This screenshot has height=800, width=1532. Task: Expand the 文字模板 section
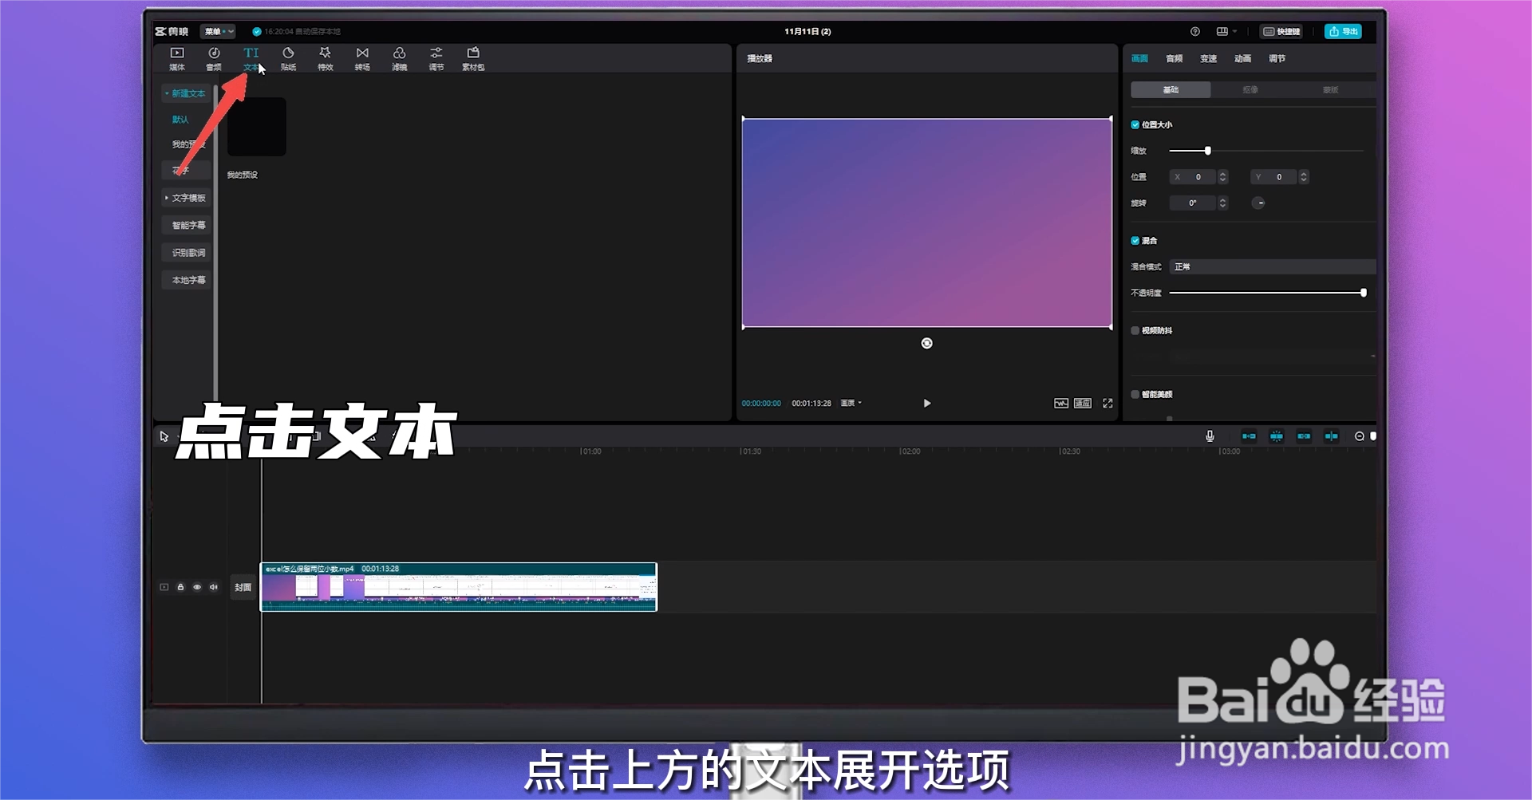tap(185, 198)
